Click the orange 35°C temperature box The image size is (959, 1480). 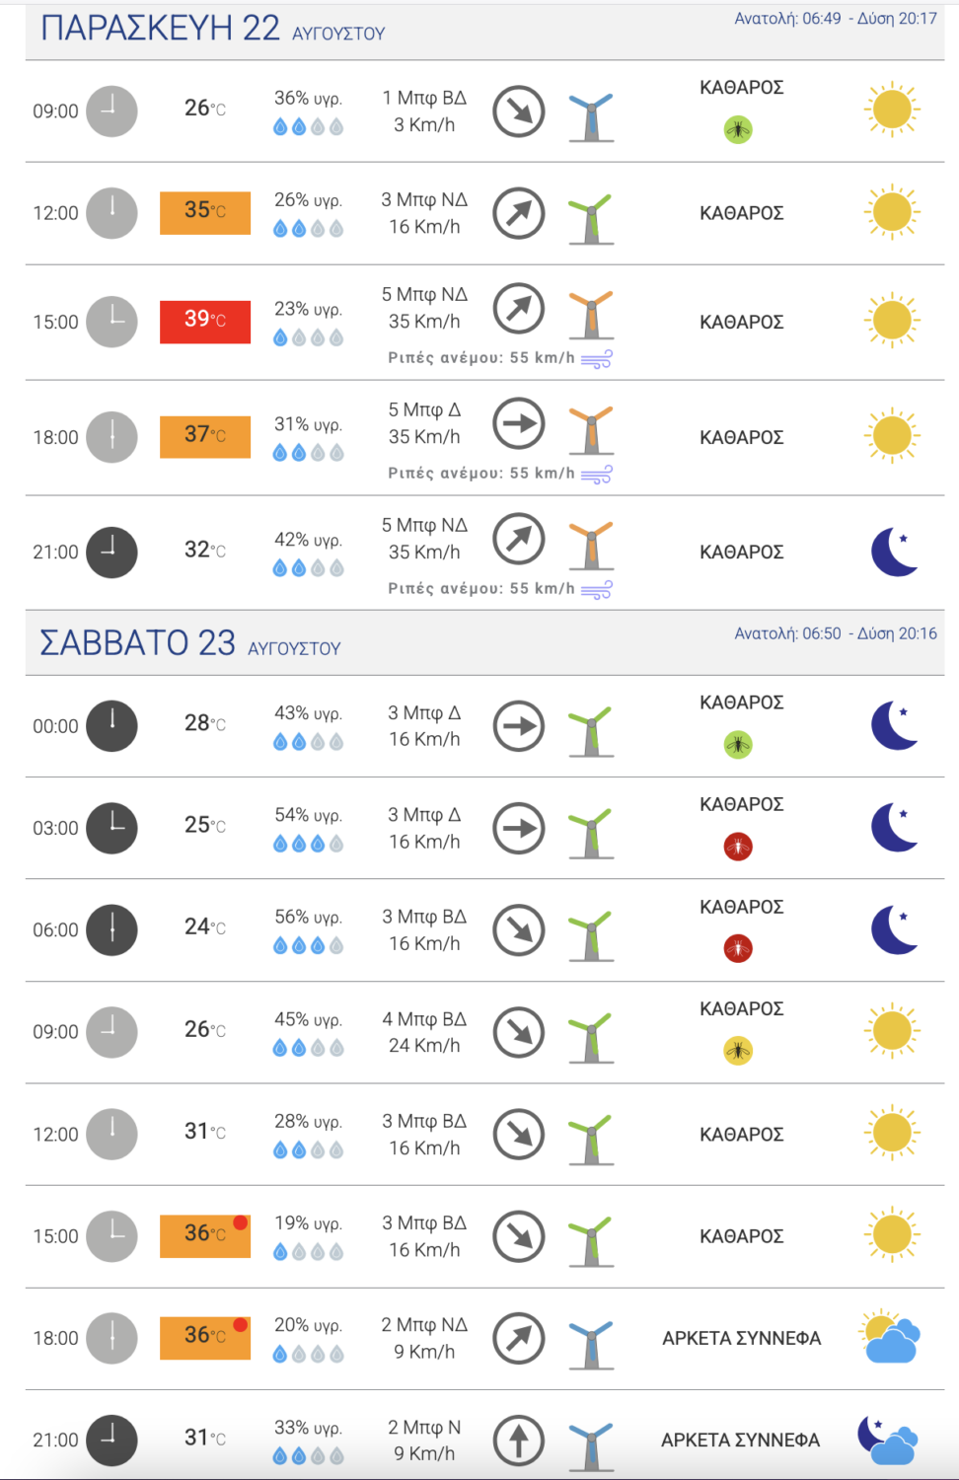coord(205,212)
